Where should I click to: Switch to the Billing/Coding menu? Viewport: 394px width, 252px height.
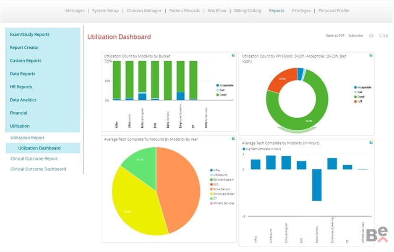248,10
